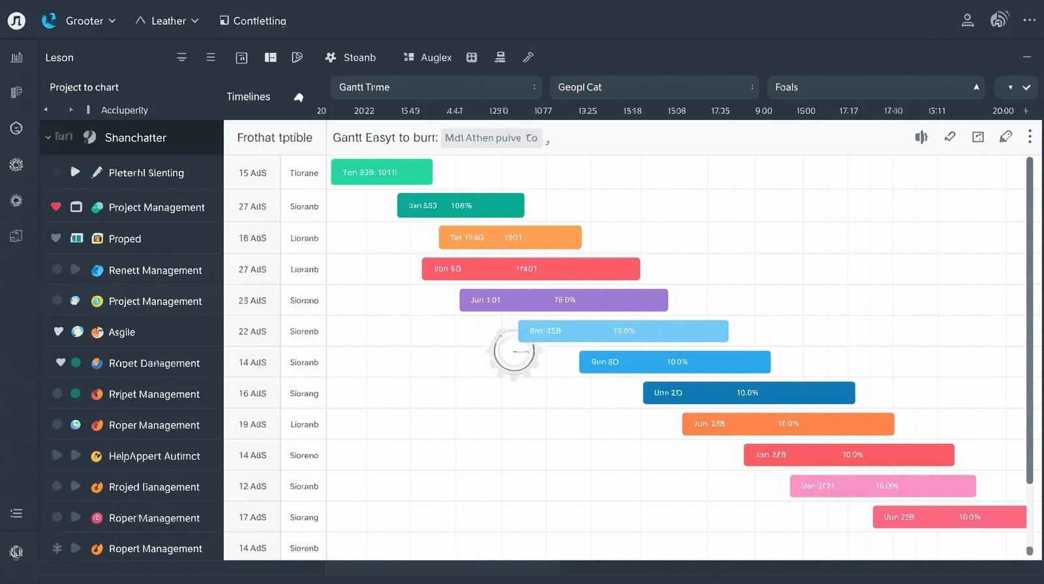Click the Auglex button

[428, 57]
